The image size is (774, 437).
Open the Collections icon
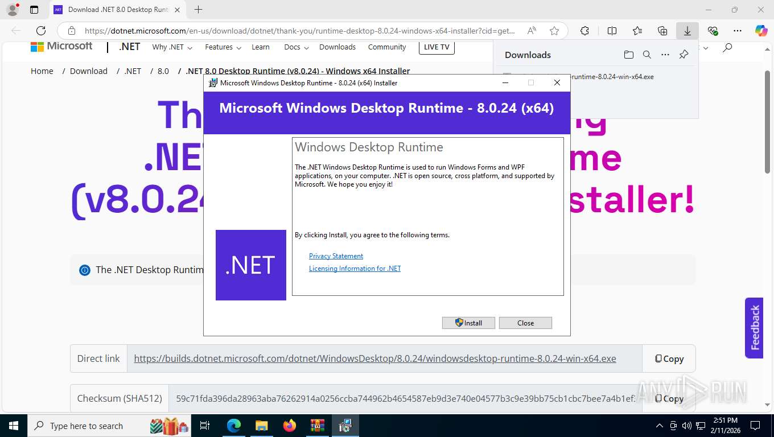[x=662, y=31]
